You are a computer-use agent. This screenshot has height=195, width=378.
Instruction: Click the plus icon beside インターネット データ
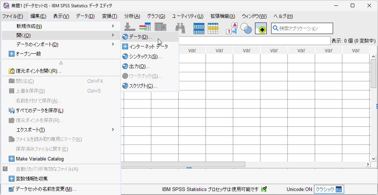125,46
